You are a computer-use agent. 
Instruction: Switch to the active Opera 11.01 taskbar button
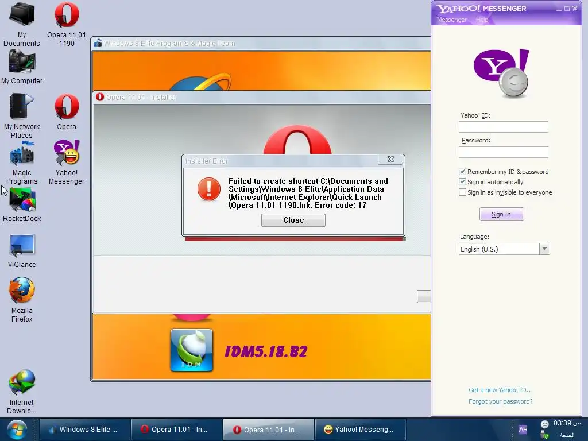(x=269, y=430)
